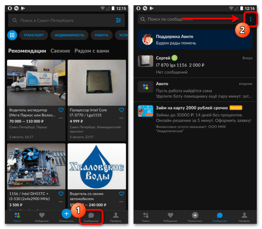Switch to Свежие tab
The height and width of the screenshot is (229, 262).
click(60, 51)
